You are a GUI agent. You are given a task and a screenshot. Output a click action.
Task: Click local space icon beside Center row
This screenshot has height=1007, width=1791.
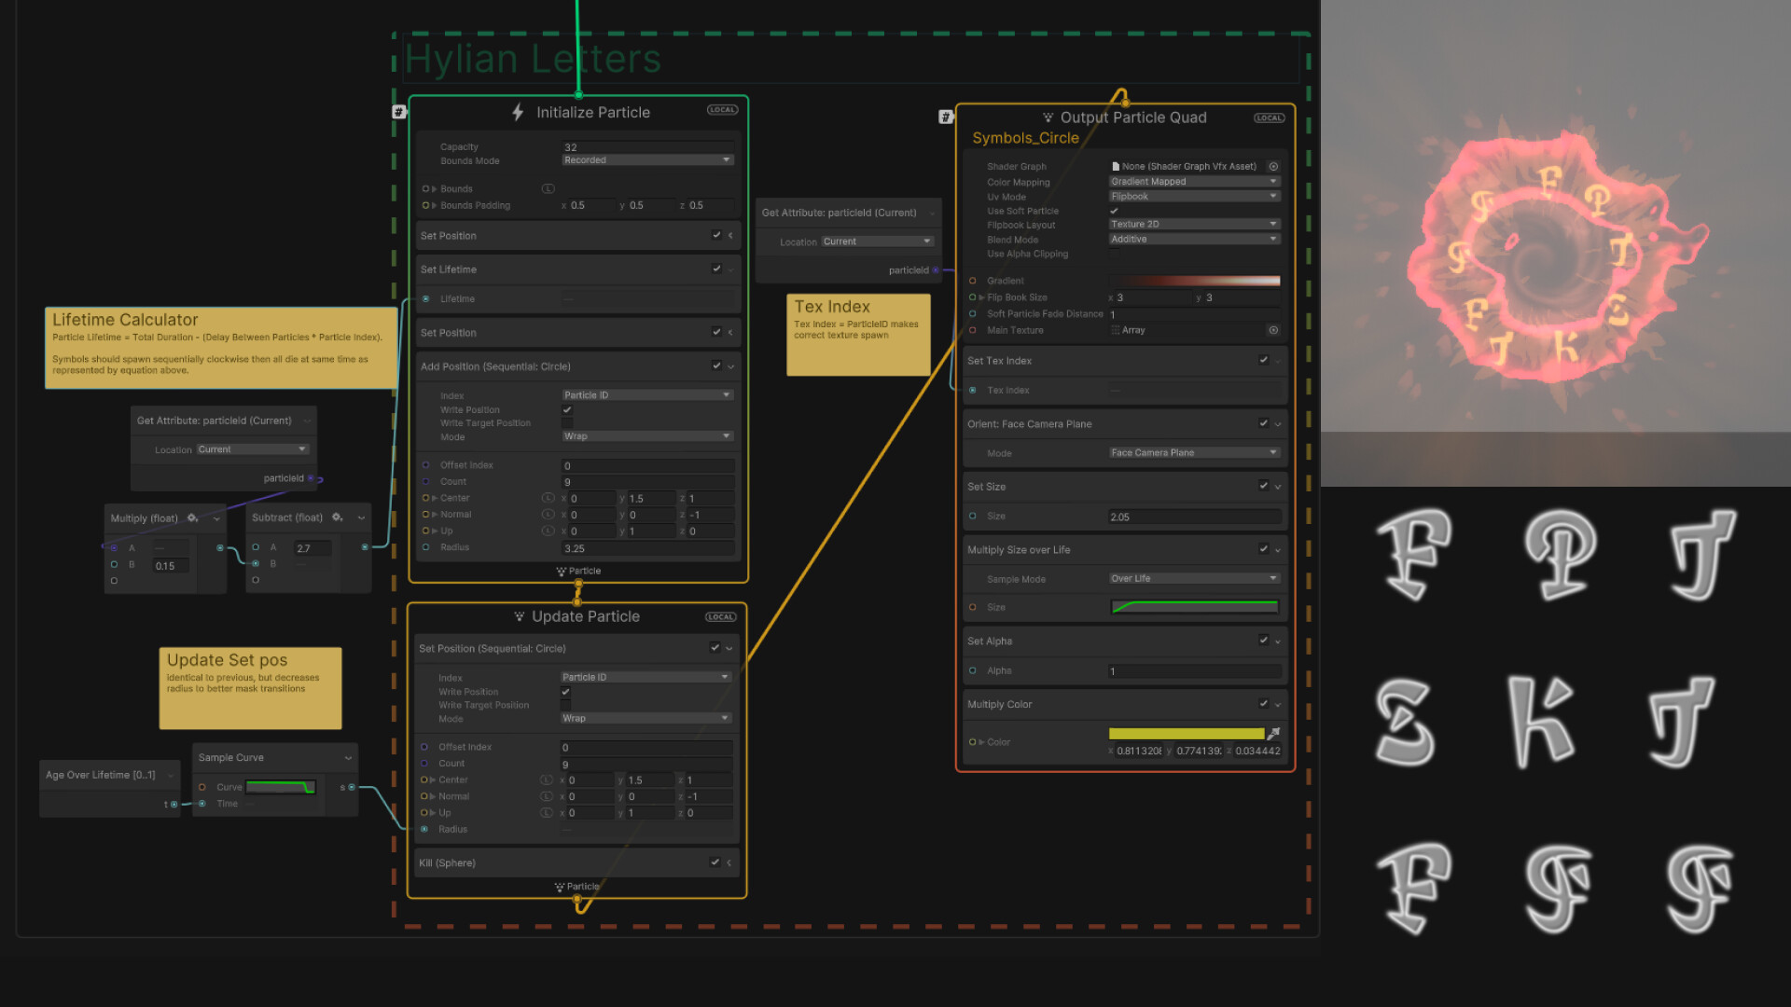click(548, 498)
